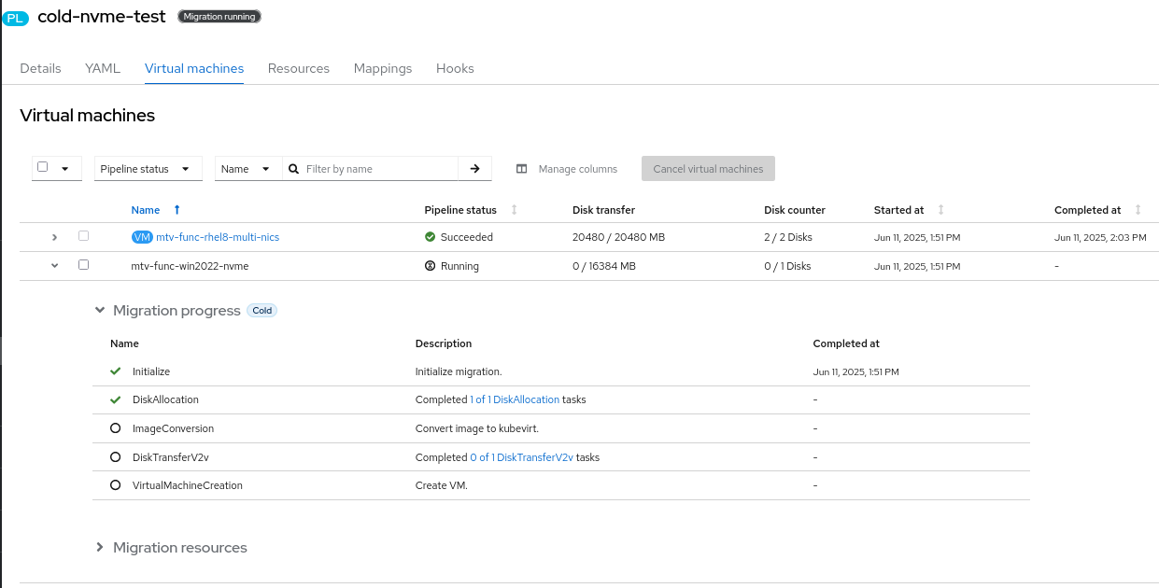Expand the Migration resources section
This screenshot has height=588, width=1159.
pyautogui.click(x=100, y=548)
